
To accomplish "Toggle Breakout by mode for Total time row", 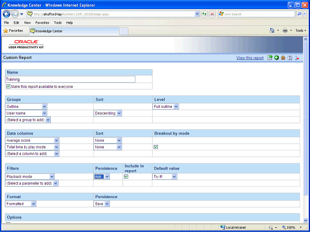I will point(156,147).
